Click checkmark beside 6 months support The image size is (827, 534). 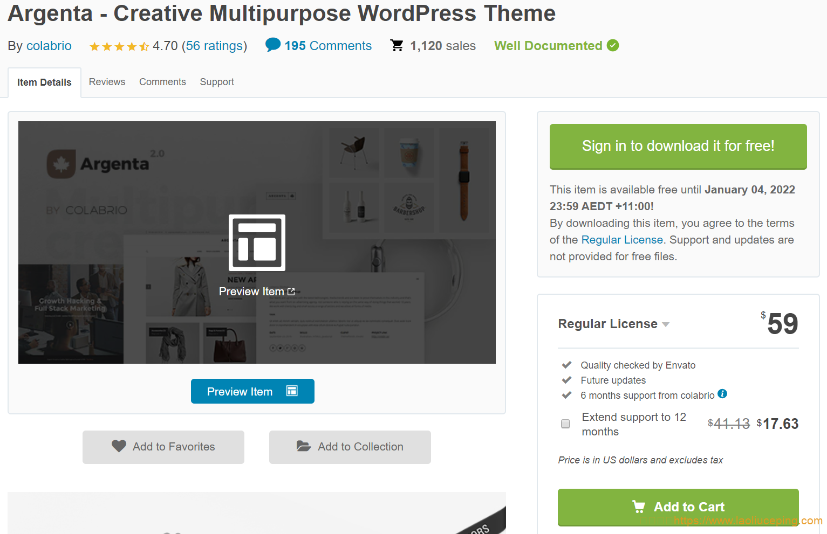pyautogui.click(x=566, y=395)
